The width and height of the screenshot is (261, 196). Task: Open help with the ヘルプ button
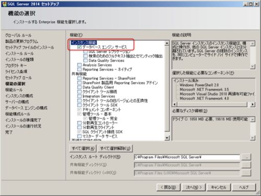[244, 187]
